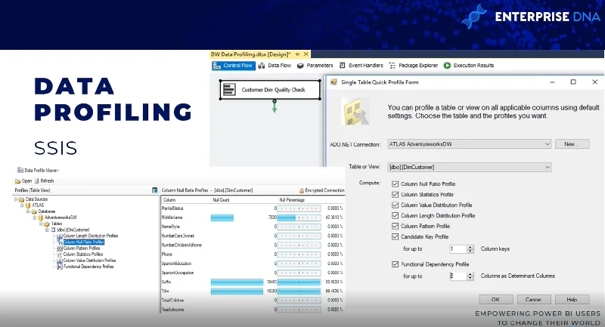Collapse the AdventureworksDW tree node
Screen dimensions: 605x327
tap(35, 217)
